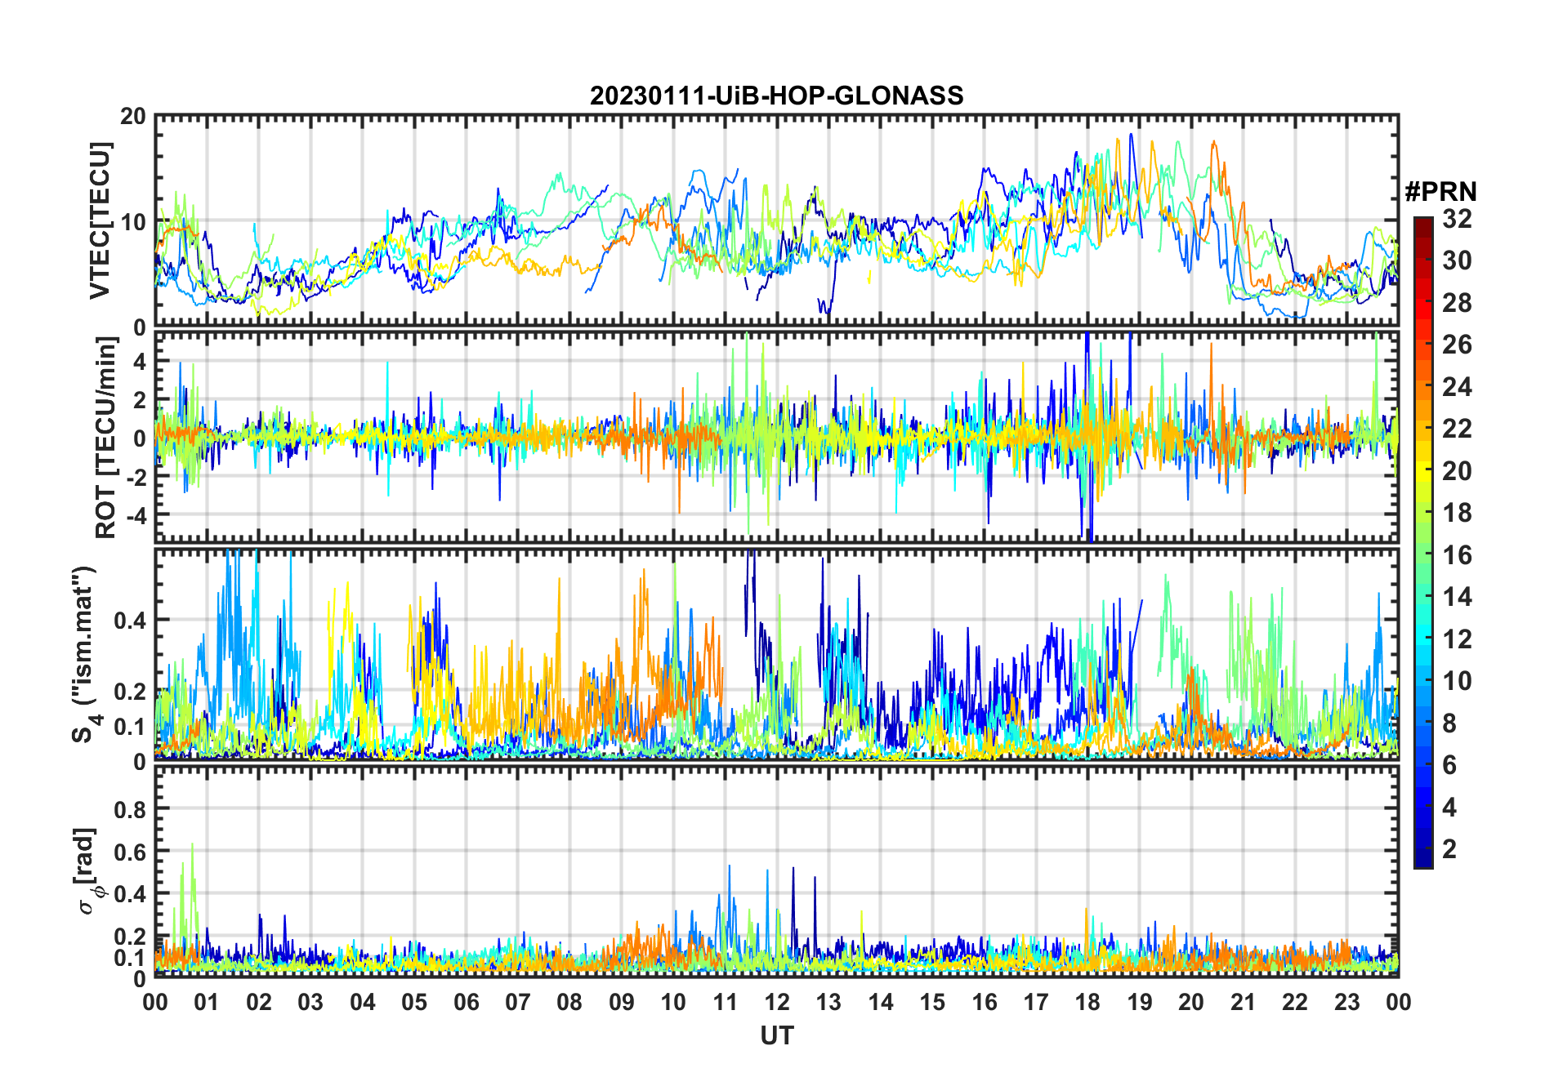Click inside the σφ phase scintillation panel
Image resolution: width=1554 pixels, height=1086 pixels.
coord(776,871)
